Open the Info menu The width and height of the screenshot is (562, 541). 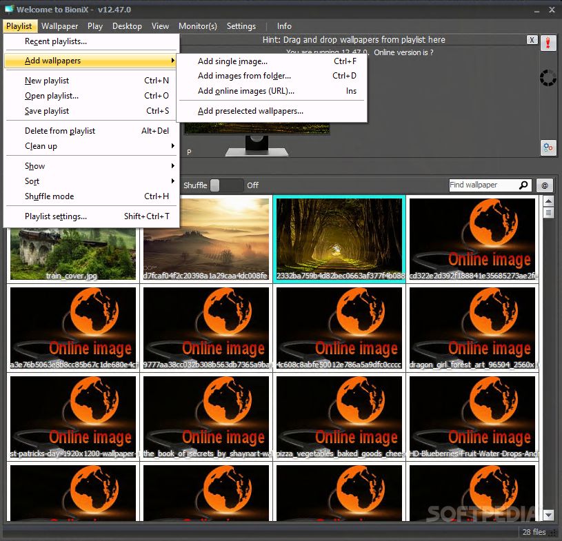tap(284, 26)
